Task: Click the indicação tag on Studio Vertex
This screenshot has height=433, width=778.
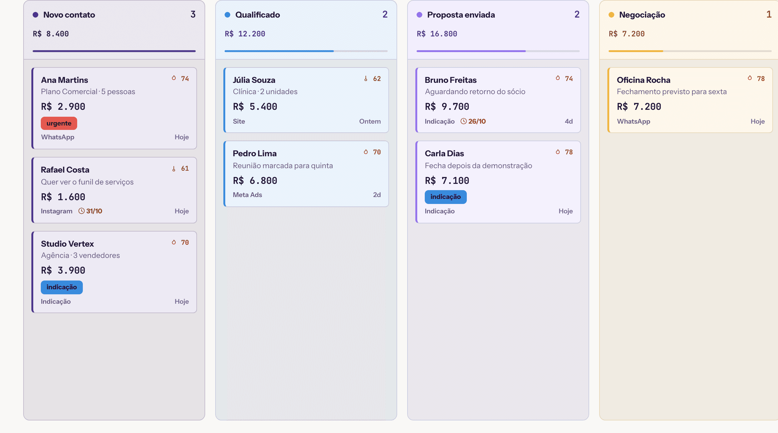Action: [x=62, y=287]
